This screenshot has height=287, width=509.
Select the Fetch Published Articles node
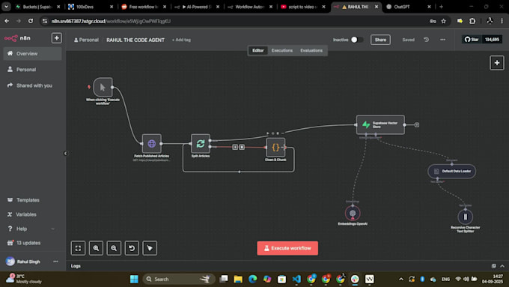tap(152, 143)
